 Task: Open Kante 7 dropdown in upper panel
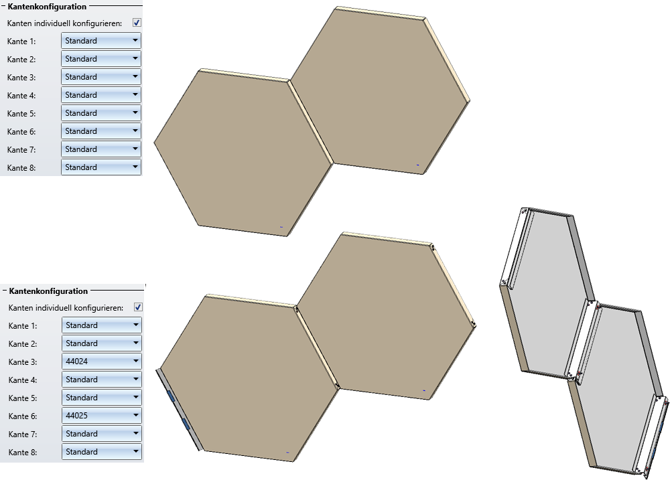[101, 149]
